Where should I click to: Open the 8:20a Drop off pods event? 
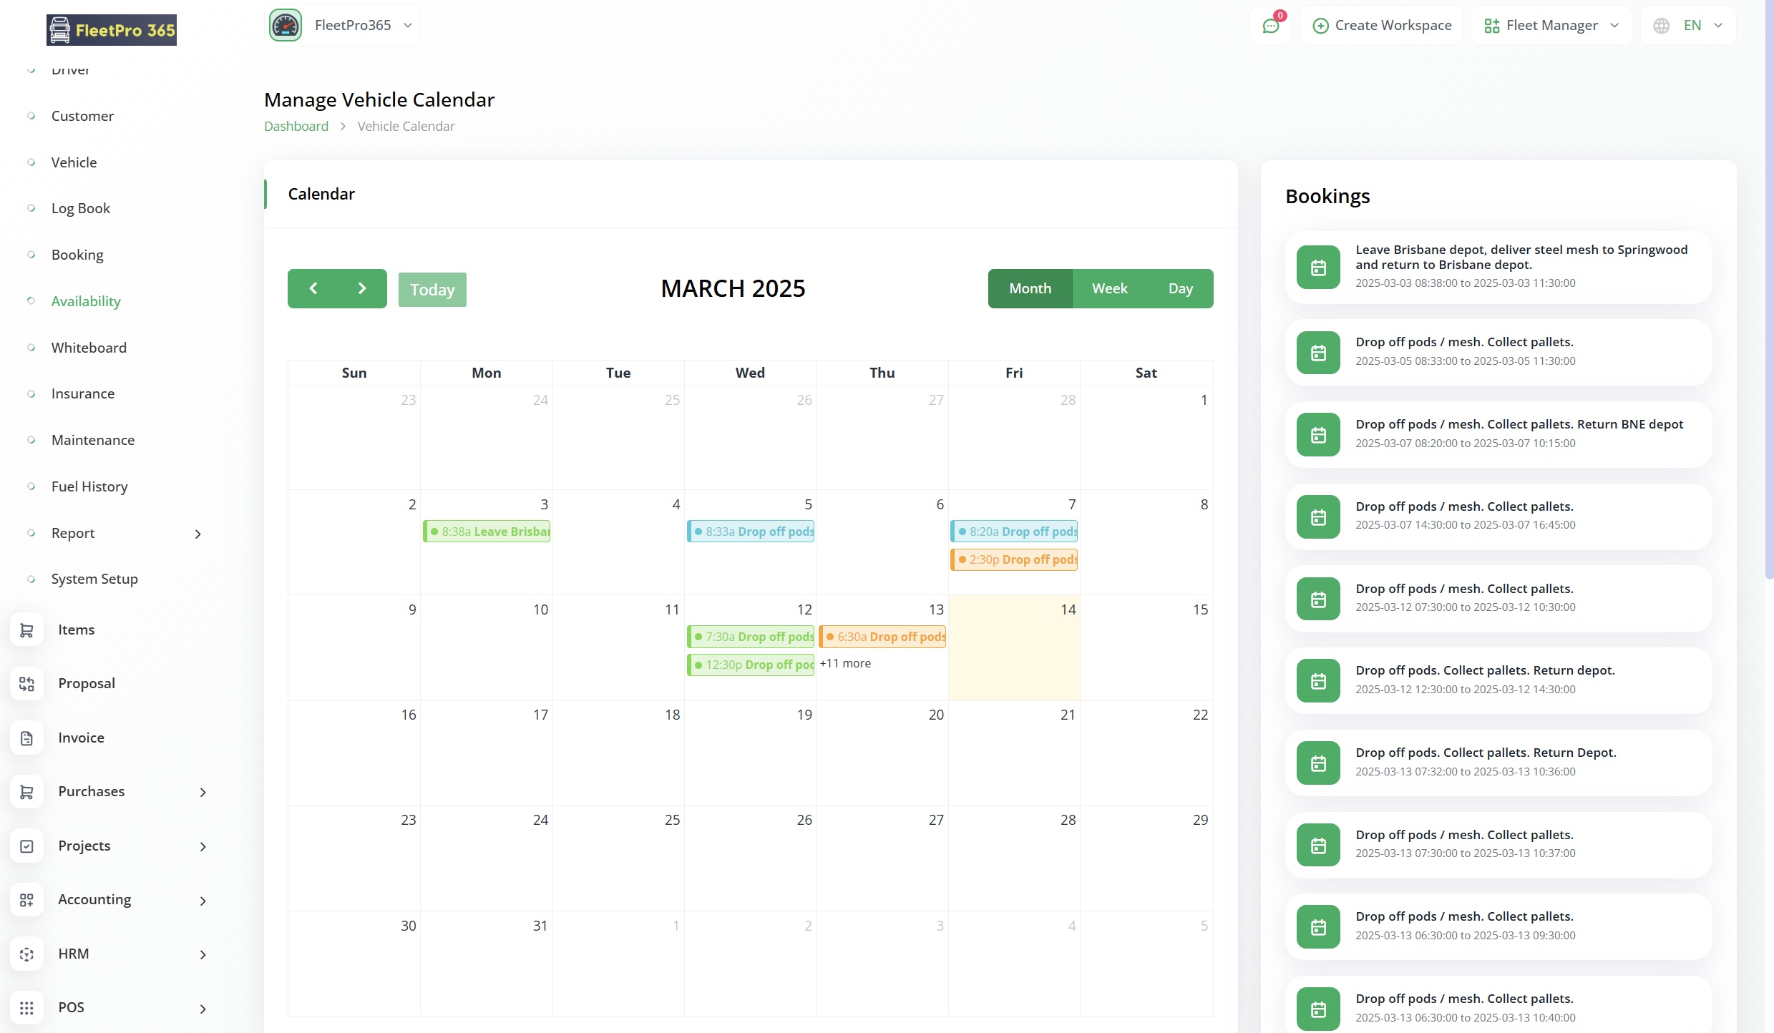click(x=1014, y=532)
